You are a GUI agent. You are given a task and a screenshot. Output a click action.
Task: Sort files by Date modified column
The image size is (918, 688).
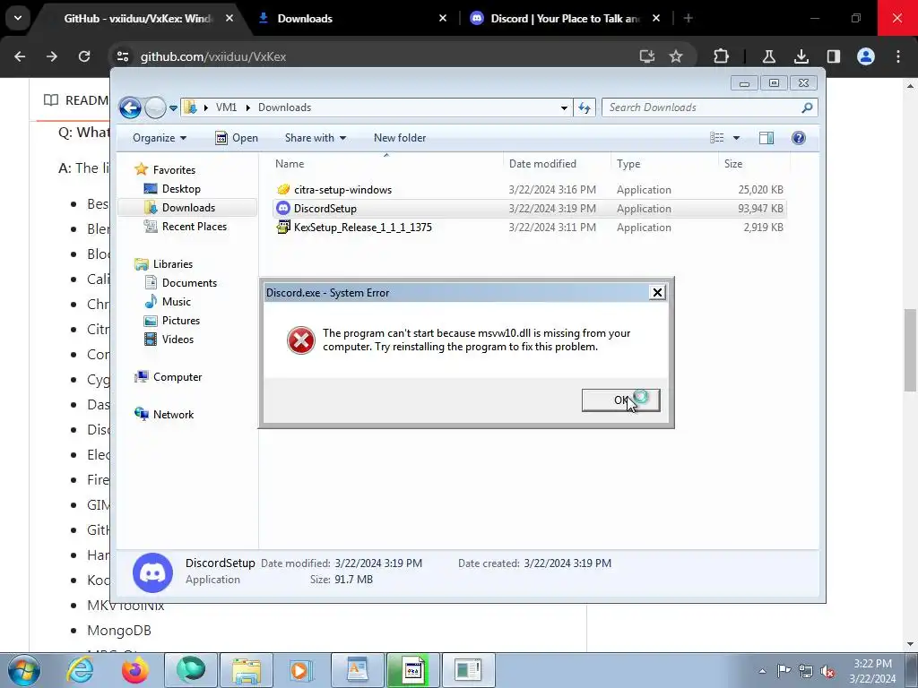click(x=557, y=164)
